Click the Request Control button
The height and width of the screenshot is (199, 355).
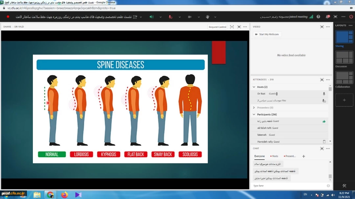pos(217,27)
